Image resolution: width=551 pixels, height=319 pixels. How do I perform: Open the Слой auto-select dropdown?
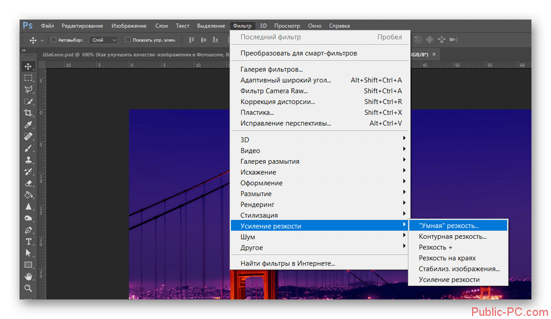(x=103, y=40)
